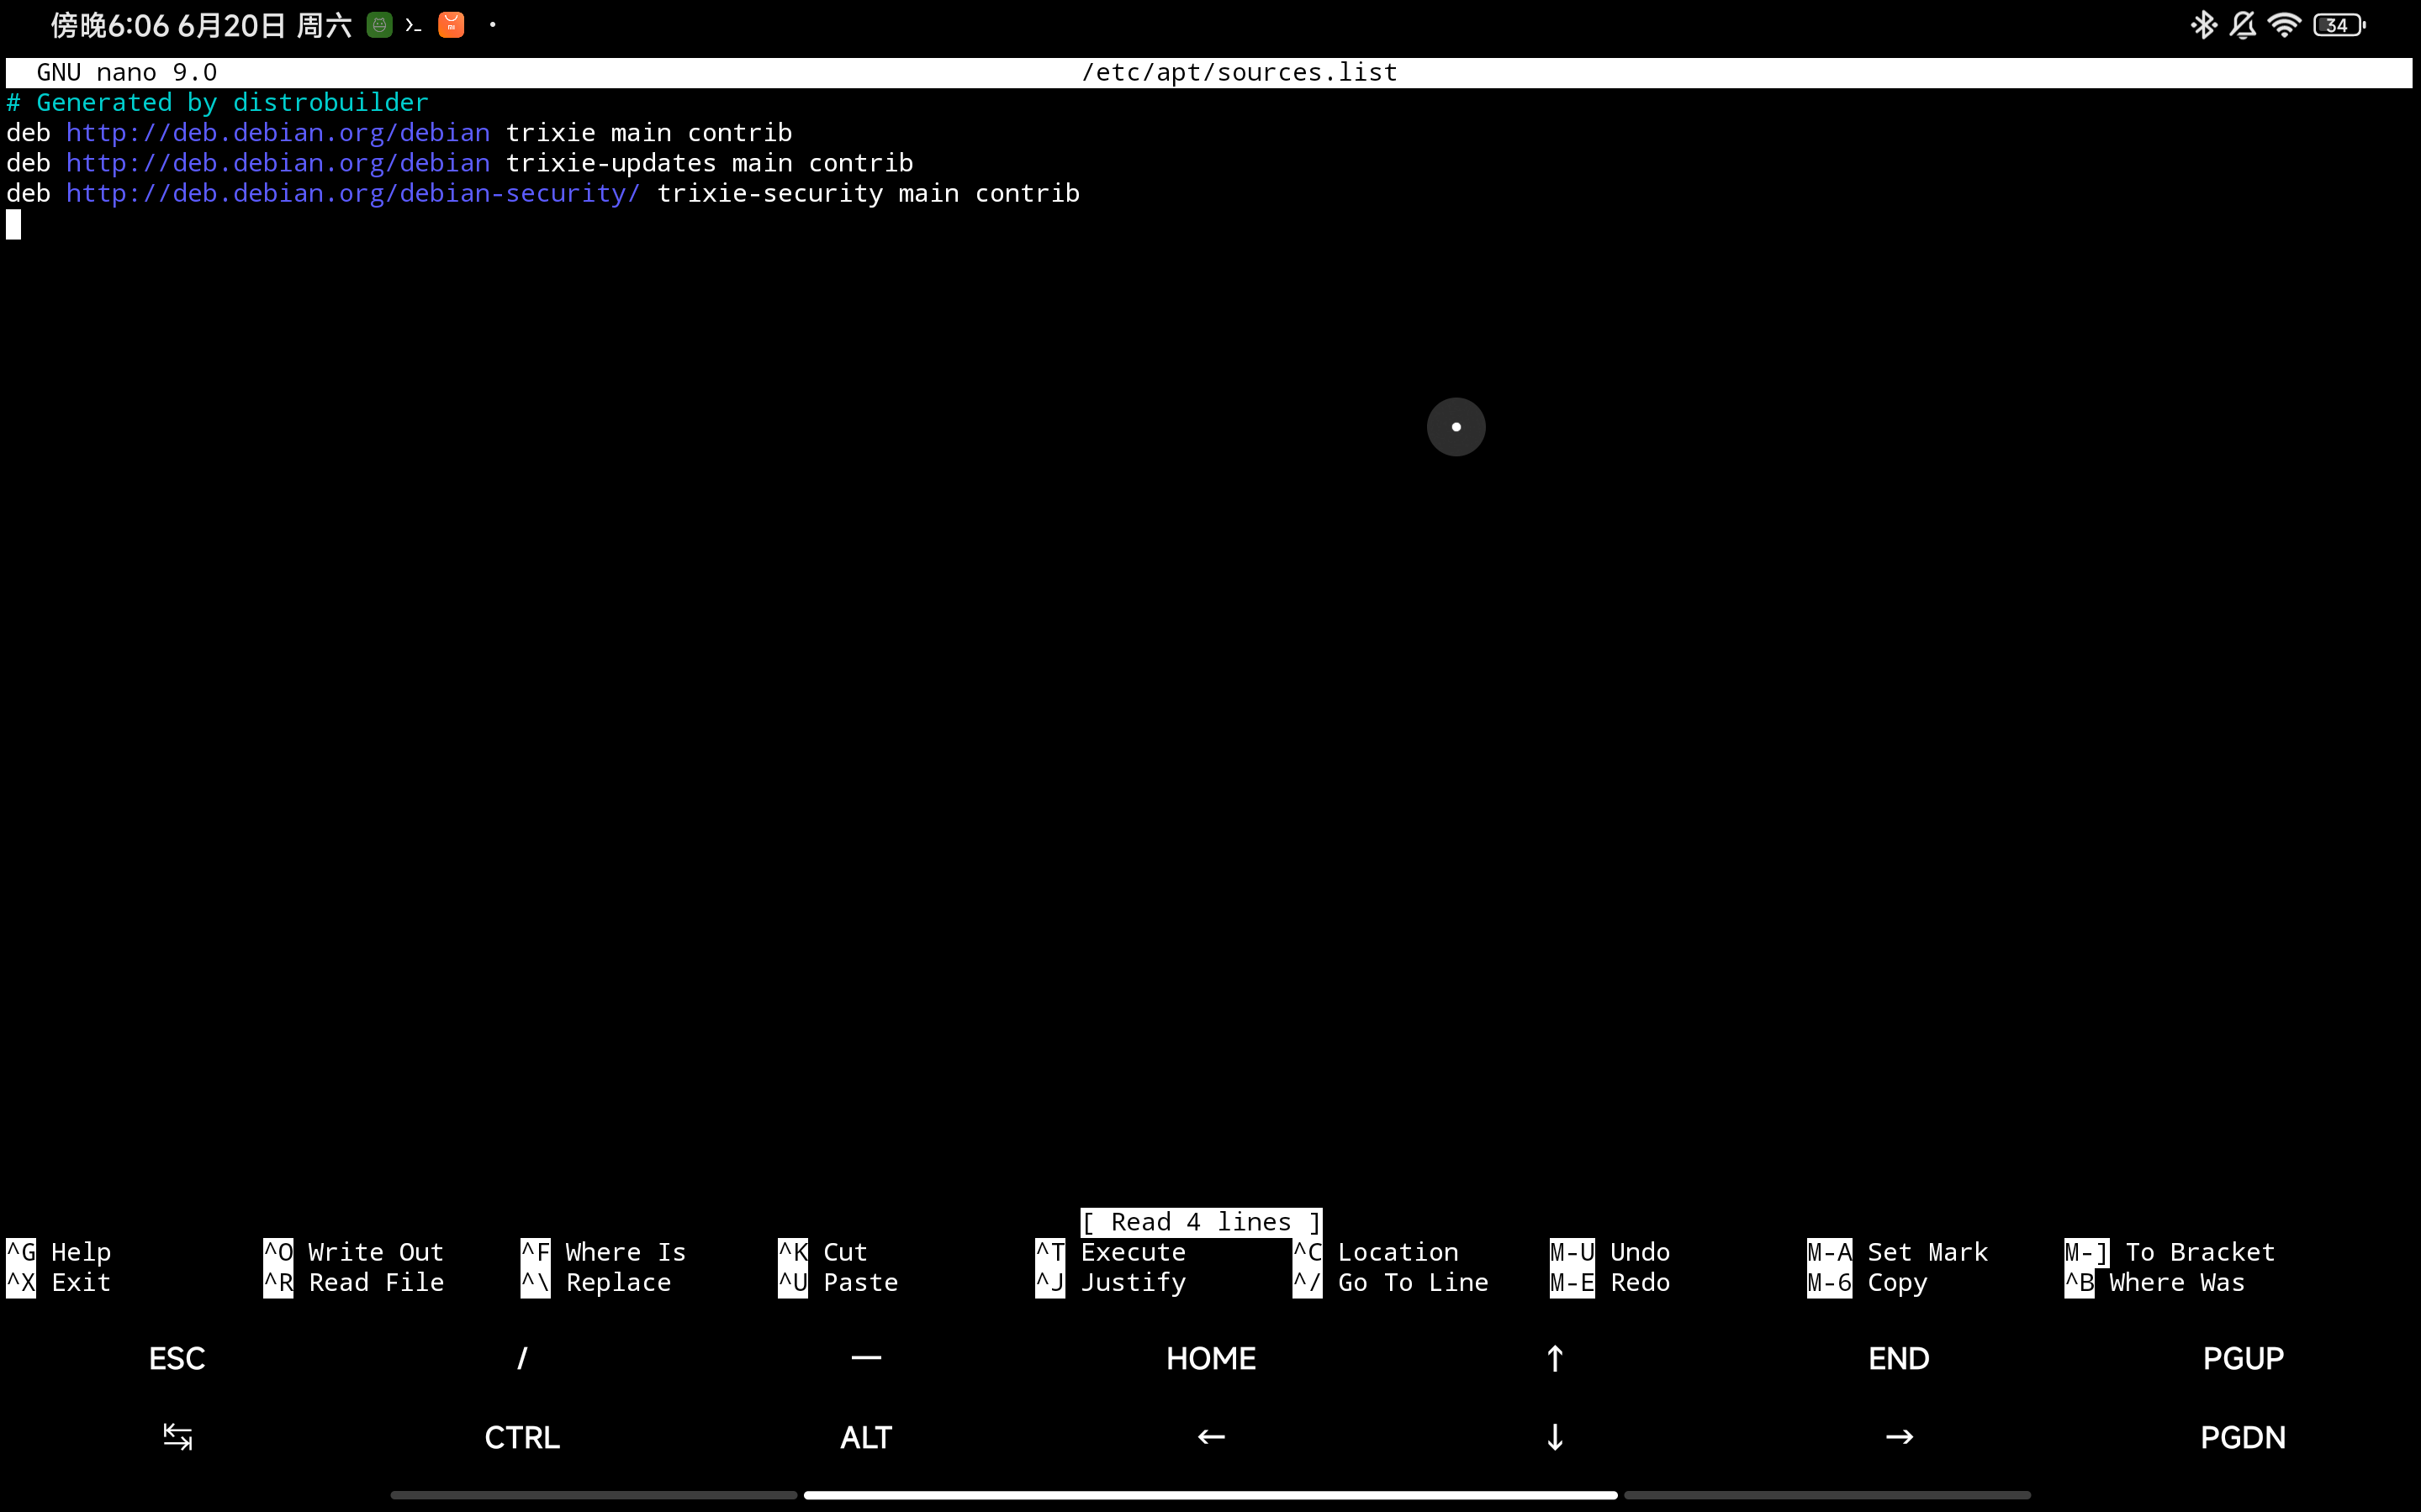Image resolution: width=2421 pixels, height=1512 pixels.
Task: Click the deb.debian.org URL on the trixie main line
Action: [x=278, y=133]
